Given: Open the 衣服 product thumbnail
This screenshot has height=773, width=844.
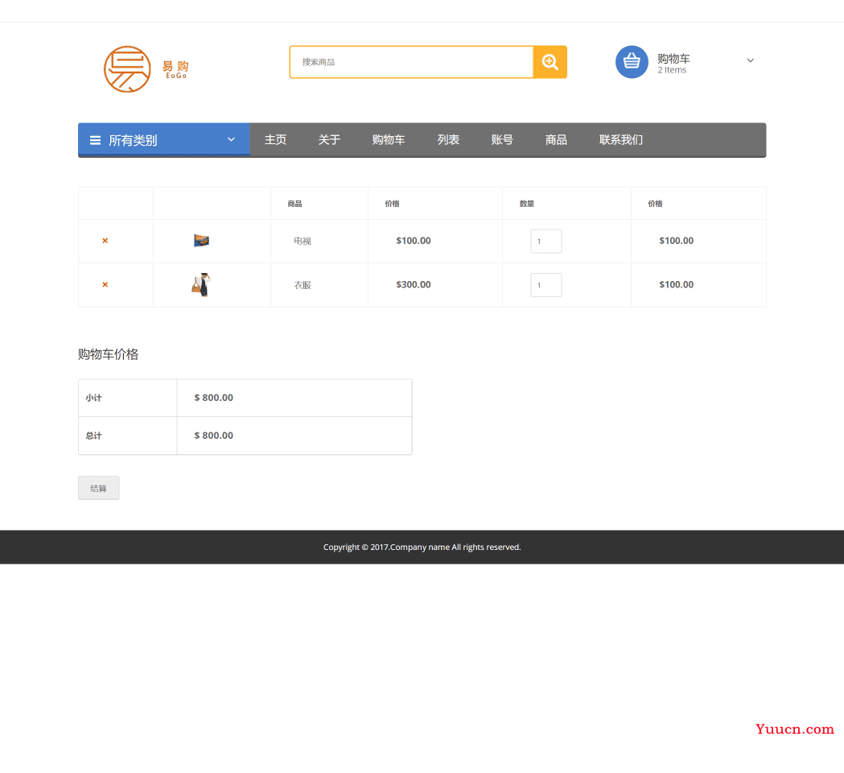Looking at the screenshot, I should click(x=201, y=284).
